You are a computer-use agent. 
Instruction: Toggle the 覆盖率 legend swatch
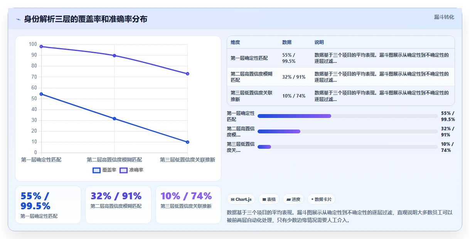96,170
